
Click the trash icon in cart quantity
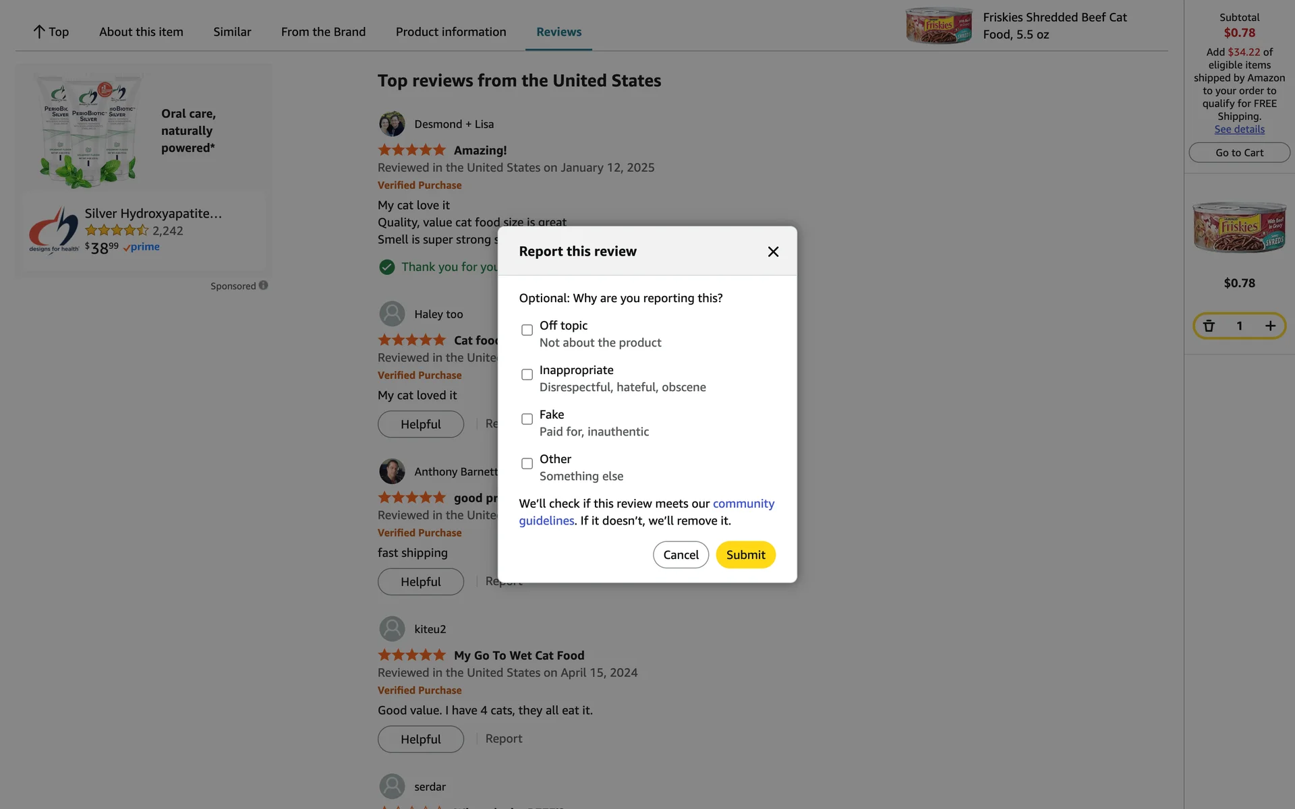[x=1209, y=326]
